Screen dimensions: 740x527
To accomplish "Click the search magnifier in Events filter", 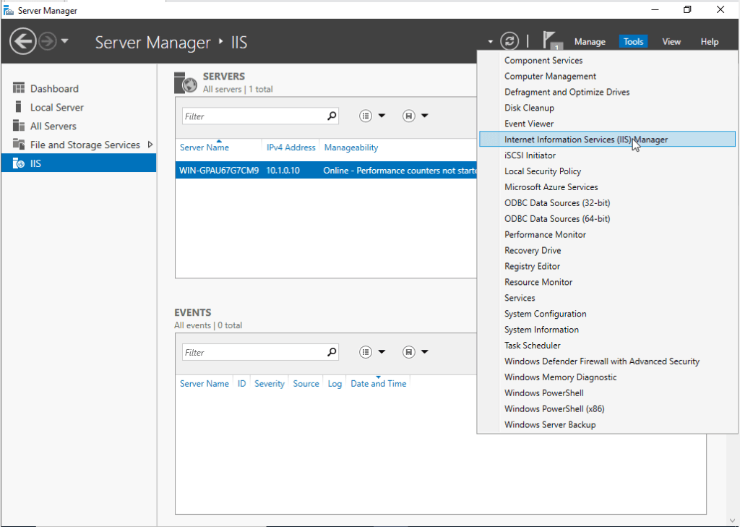I will 332,352.
